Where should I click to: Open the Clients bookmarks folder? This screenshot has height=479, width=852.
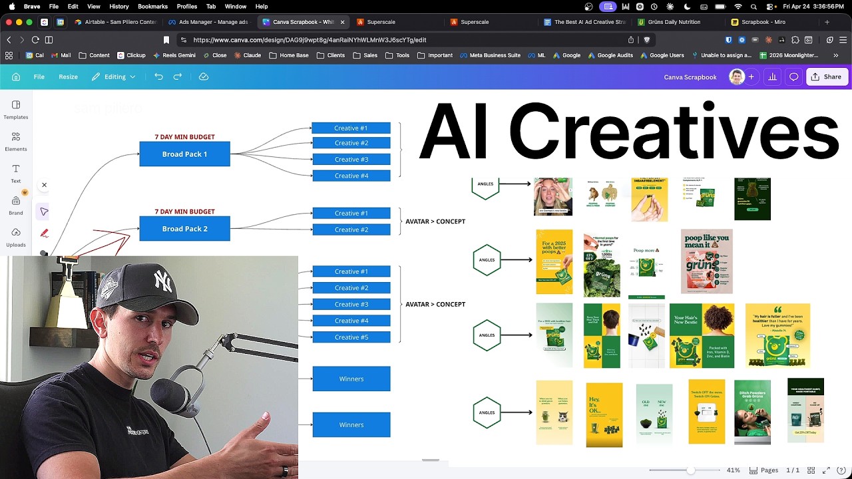pyautogui.click(x=331, y=55)
